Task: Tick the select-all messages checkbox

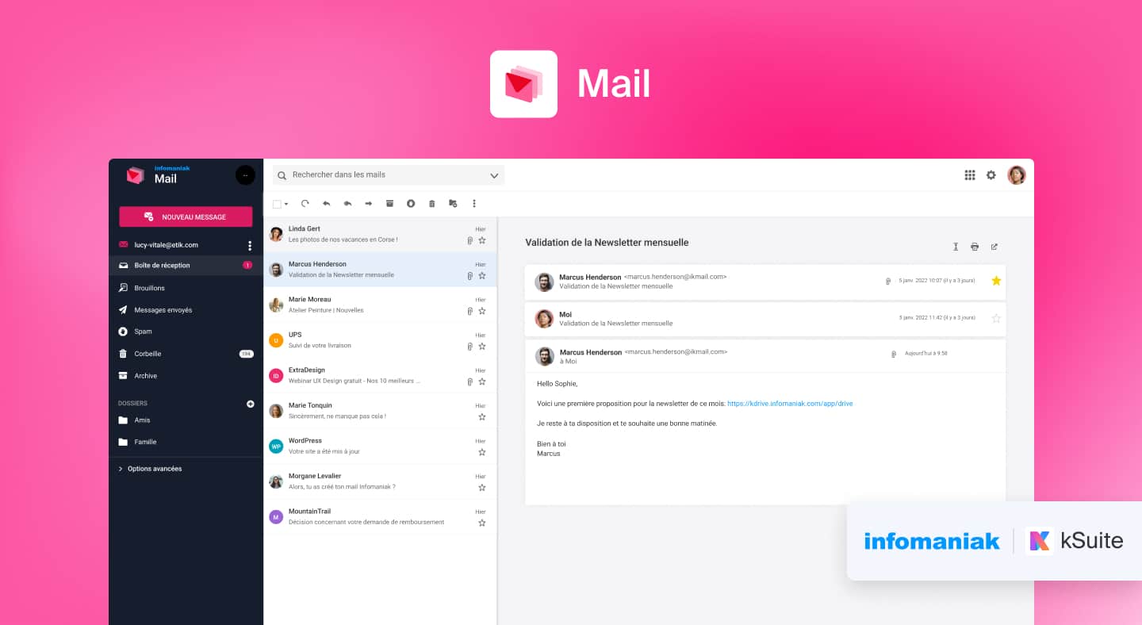Action: pos(277,204)
